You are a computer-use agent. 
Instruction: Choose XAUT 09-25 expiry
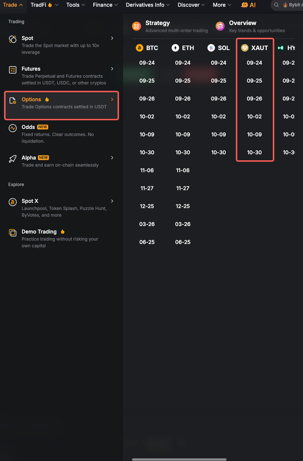(x=254, y=81)
